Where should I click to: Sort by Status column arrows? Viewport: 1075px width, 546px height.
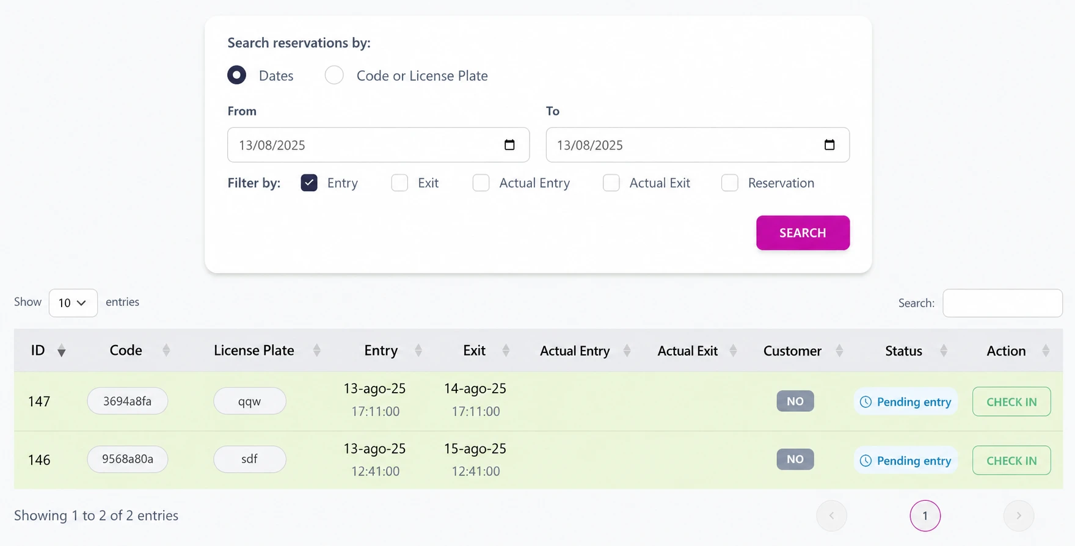(944, 351)
